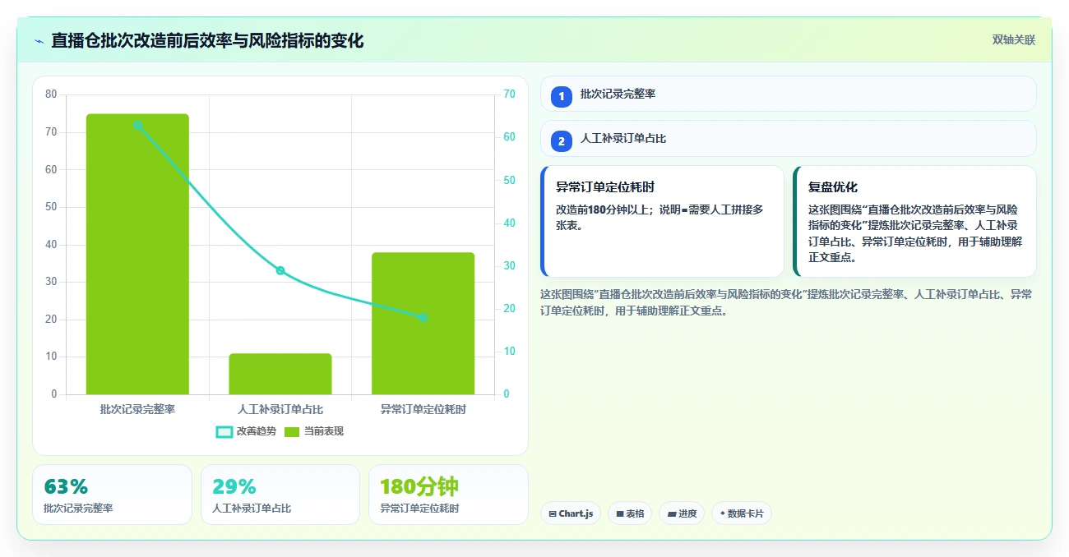This screenshot has height=557, width=1069.
Task: Click the icon in the Chart.js tag
Action: (x=553, y=513)
